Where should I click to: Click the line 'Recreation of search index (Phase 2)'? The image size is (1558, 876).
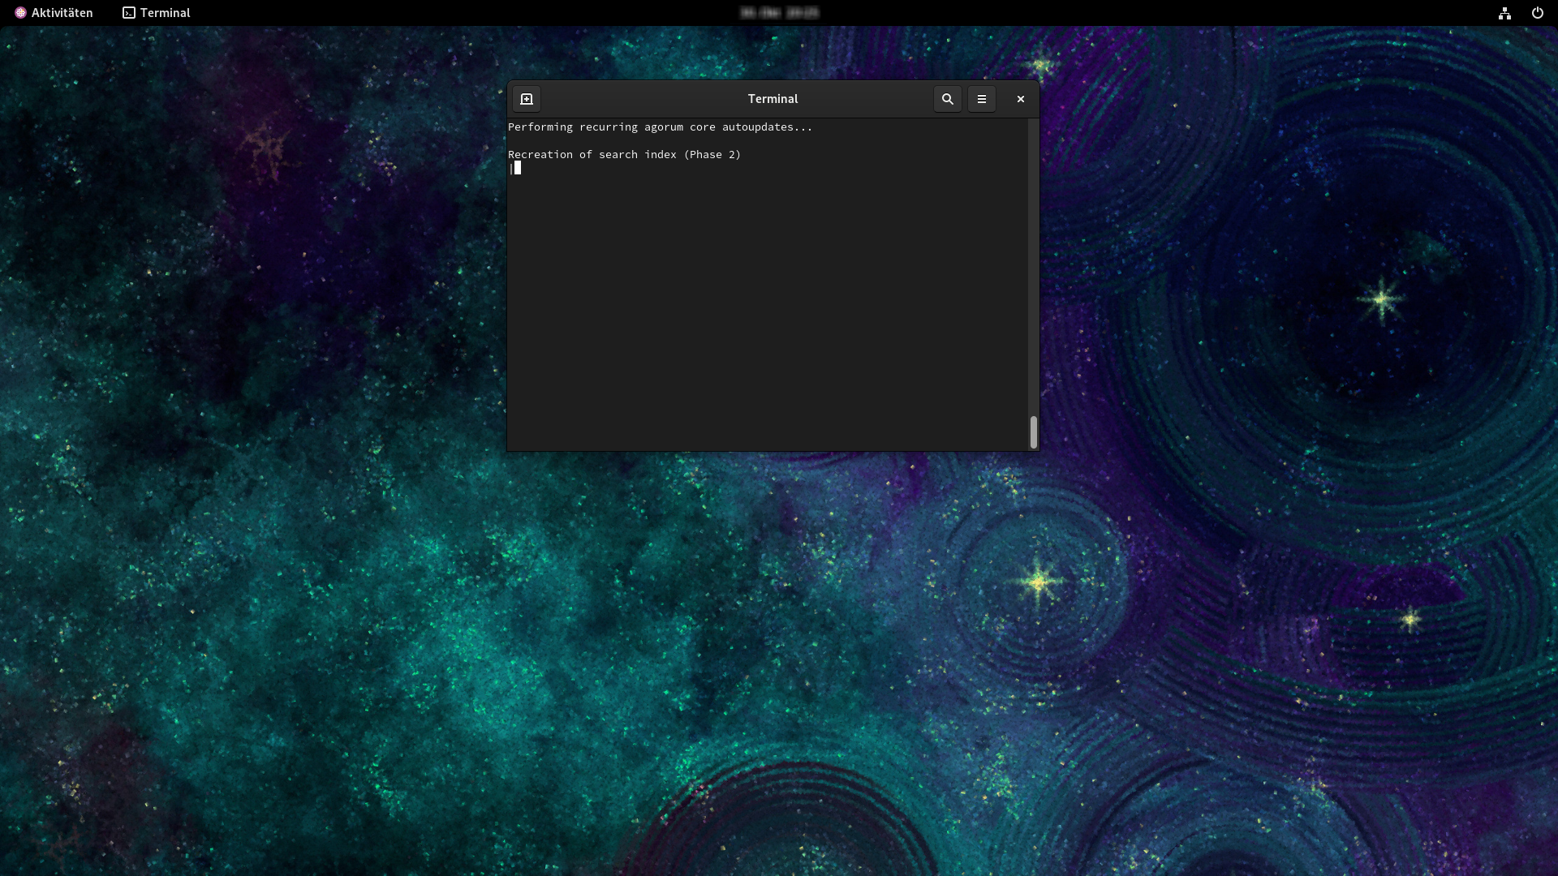point(624,155)
